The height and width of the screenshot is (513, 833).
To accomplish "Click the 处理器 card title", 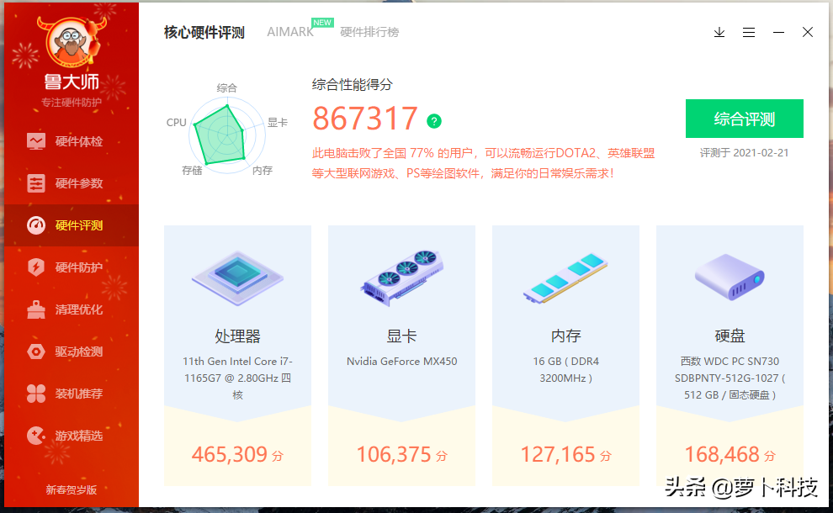I will coord(237,336).
